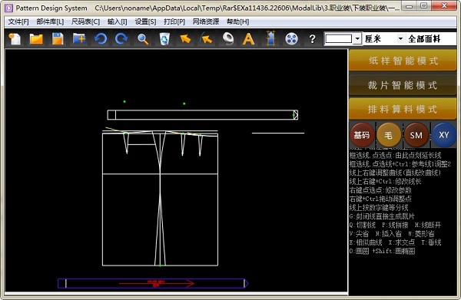Open the 全部面料 fabric combo box

coord(432,39)
